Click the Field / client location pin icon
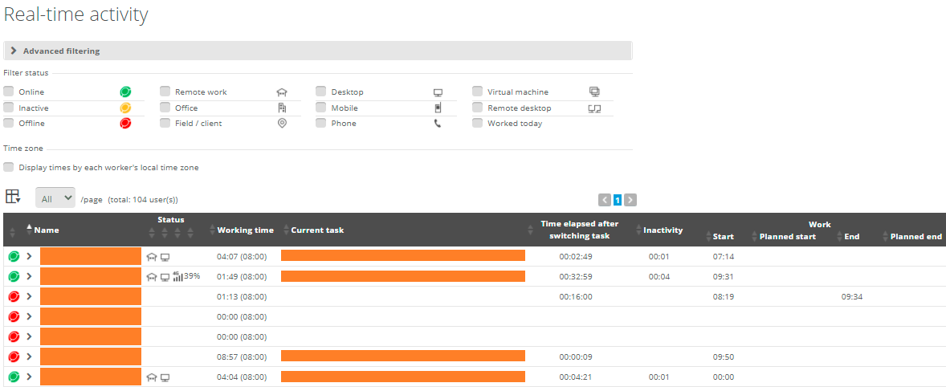This screenshot has height=387, width=946. (281, 123)
